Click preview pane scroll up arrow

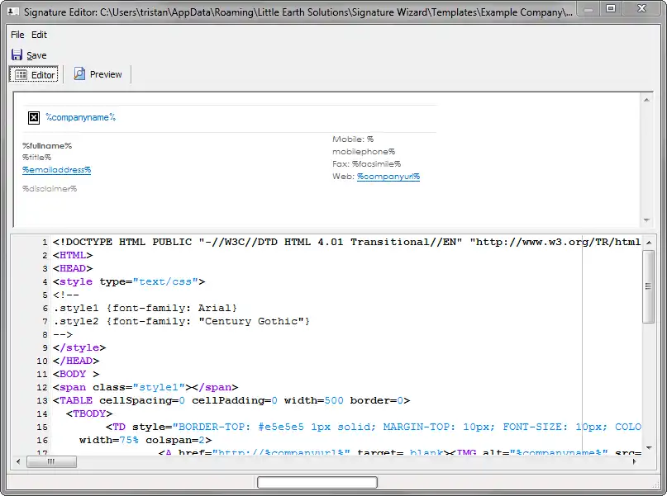pyautogui.click(x=646, y=100)
